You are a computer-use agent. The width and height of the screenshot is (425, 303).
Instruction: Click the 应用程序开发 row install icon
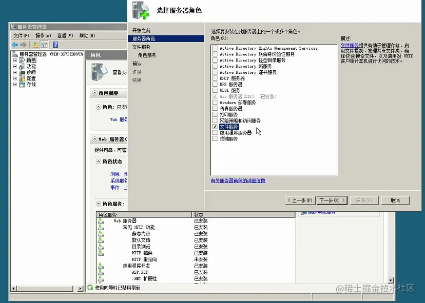pos(101,266)
